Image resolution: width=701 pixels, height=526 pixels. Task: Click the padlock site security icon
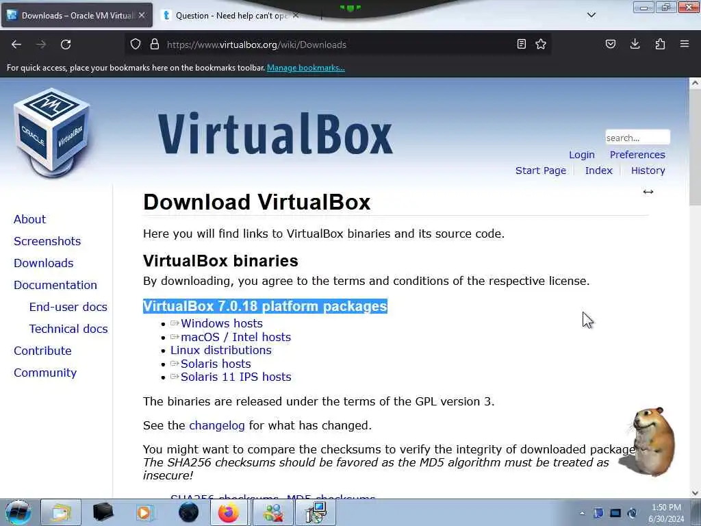pos(155,45)
